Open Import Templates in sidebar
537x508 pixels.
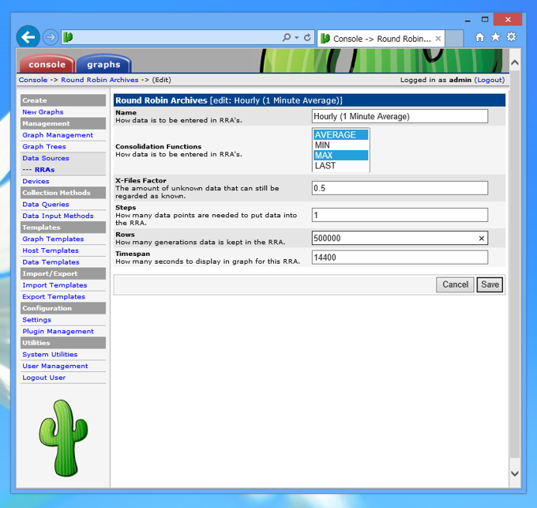[x=54, y=285]
